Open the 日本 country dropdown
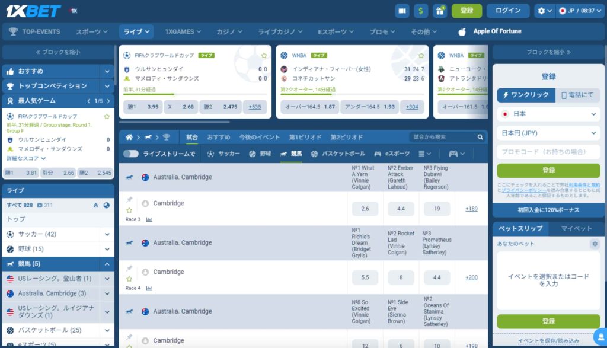Image resolution: width=607 pixels, height=348 pixels. pyautogui.click(x=548, y=114)
